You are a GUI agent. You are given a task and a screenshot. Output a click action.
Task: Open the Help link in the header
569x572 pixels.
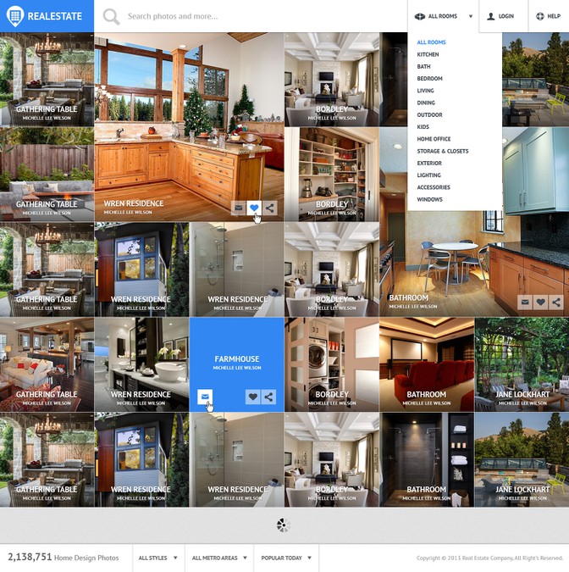pyautogui.click(x=548, y=16)
